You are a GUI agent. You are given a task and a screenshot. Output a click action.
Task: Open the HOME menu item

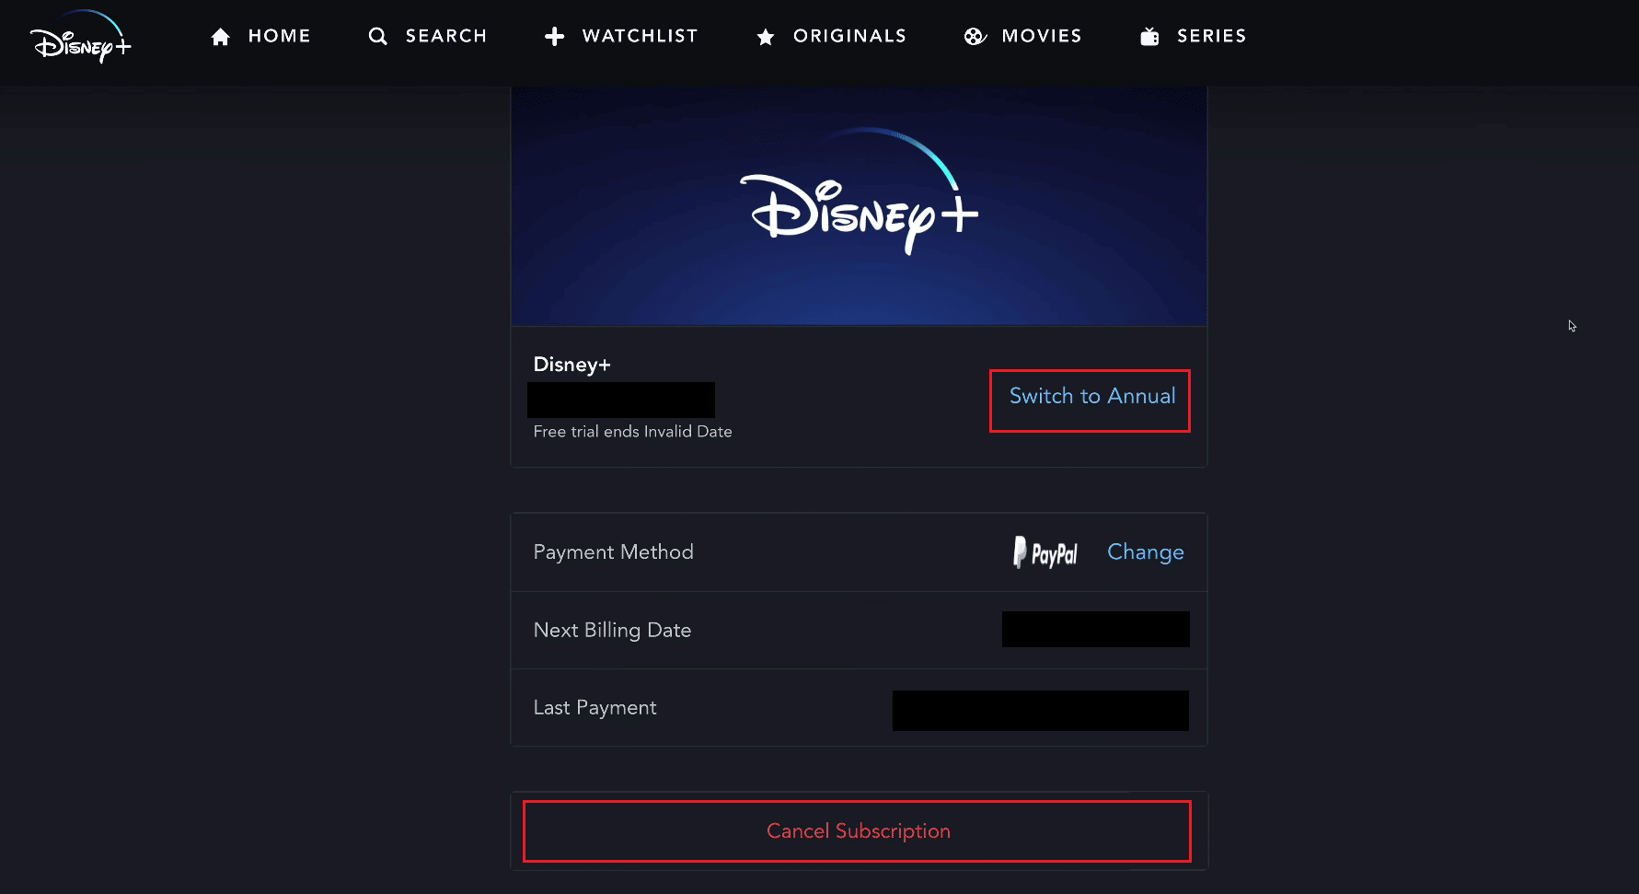coord(279,36)
